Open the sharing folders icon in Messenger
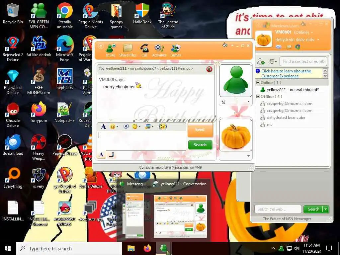 tap(289, 47)
